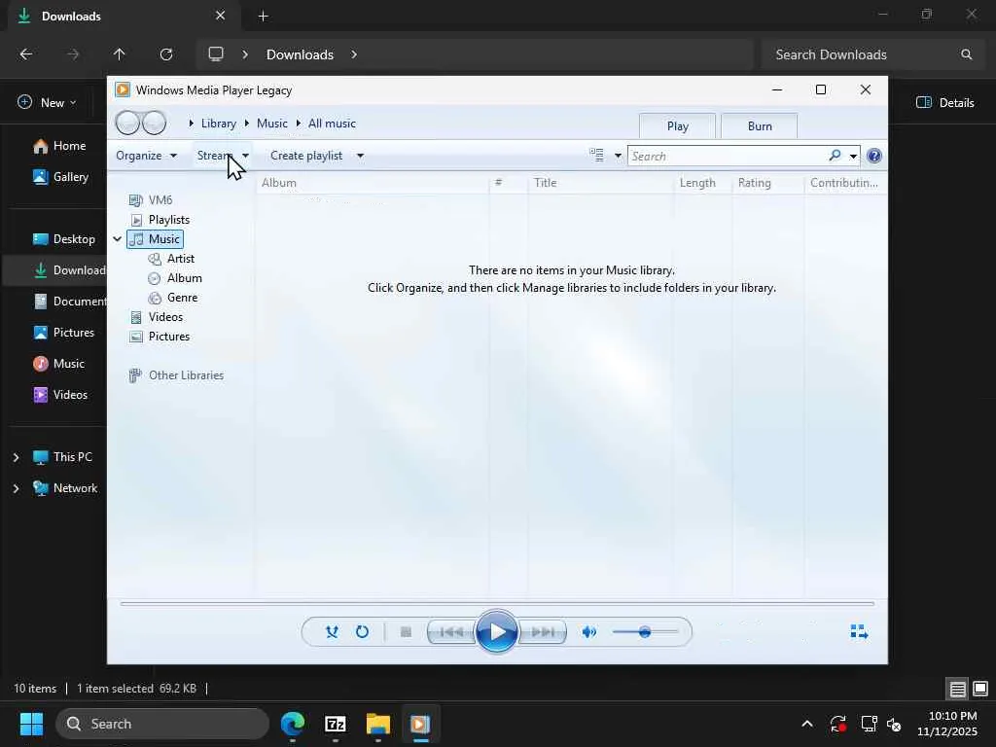Go to previous track in Media Player
The width and height of the screenshot is (996, 747).
[x=451, y=632]
